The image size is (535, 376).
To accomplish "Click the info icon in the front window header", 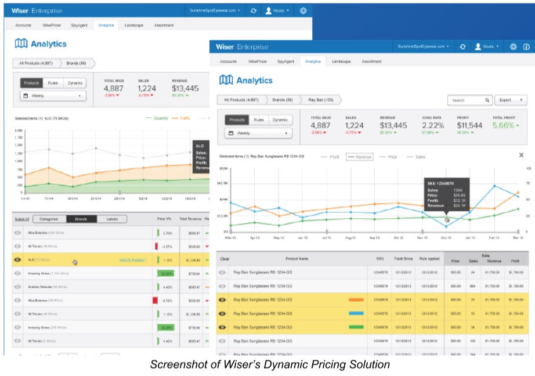I will 526,47.
